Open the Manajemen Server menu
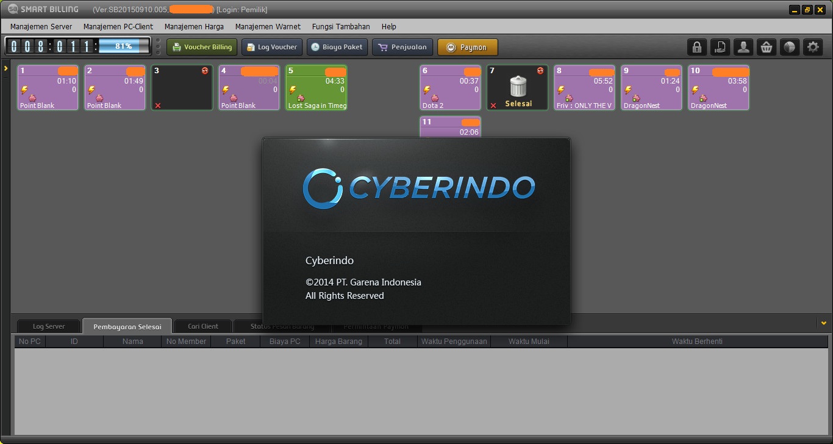 (x=40, y=27)
